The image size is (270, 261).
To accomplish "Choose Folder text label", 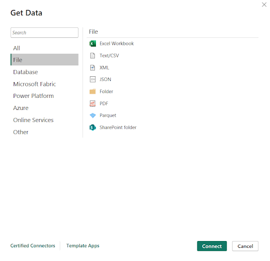I will (x=107, y=92).
